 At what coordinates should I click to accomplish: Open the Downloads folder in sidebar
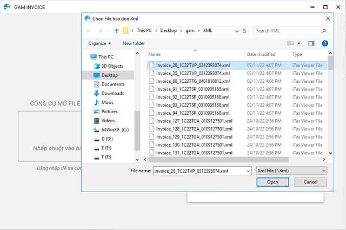point(112,93)
